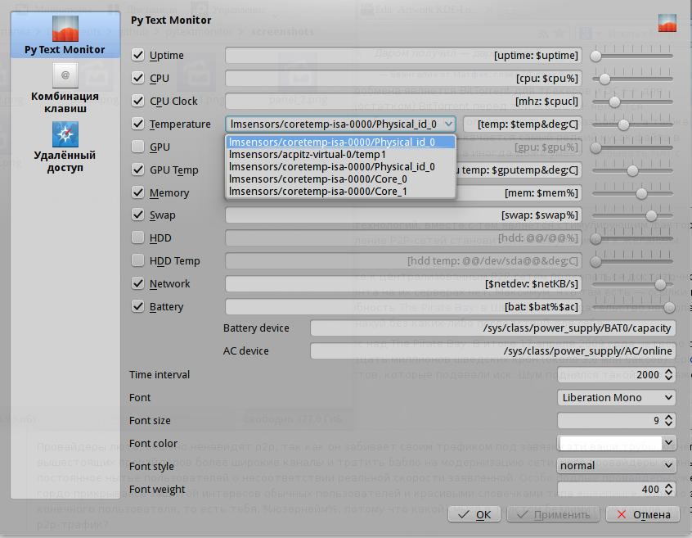
Task: Disable the Uptime checkbox
Action: pos(138,56)
